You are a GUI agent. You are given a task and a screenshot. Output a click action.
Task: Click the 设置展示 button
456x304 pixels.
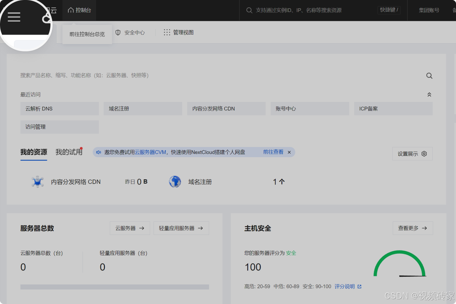413,154
